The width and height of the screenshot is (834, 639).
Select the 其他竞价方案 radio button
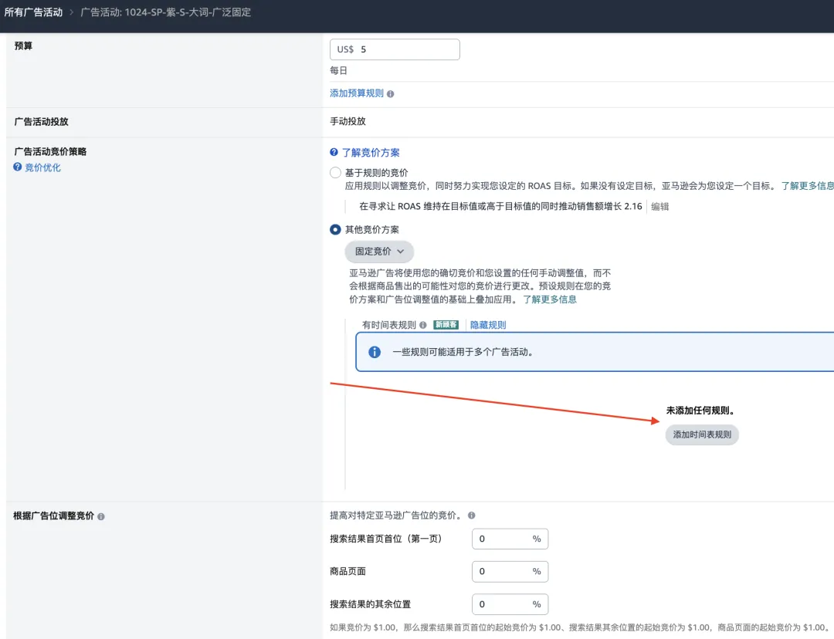[x=335, y=230]
